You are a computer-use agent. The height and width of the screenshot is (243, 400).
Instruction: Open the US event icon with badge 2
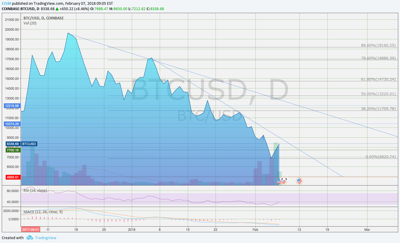coord(279,180)
